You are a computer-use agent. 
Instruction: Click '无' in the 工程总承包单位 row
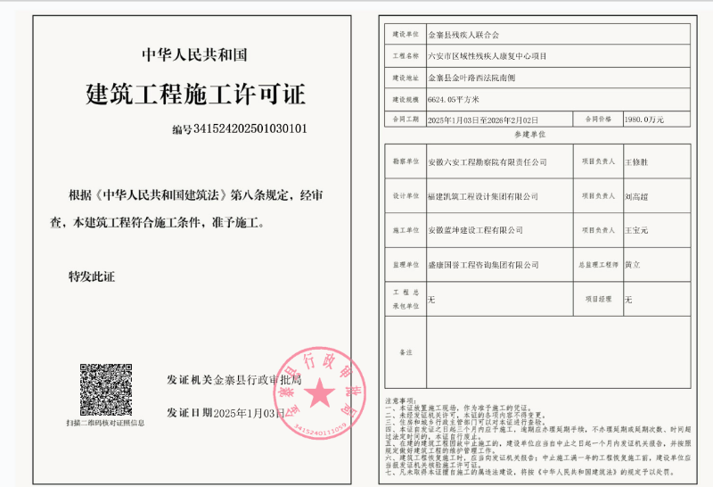click(431, 300)
